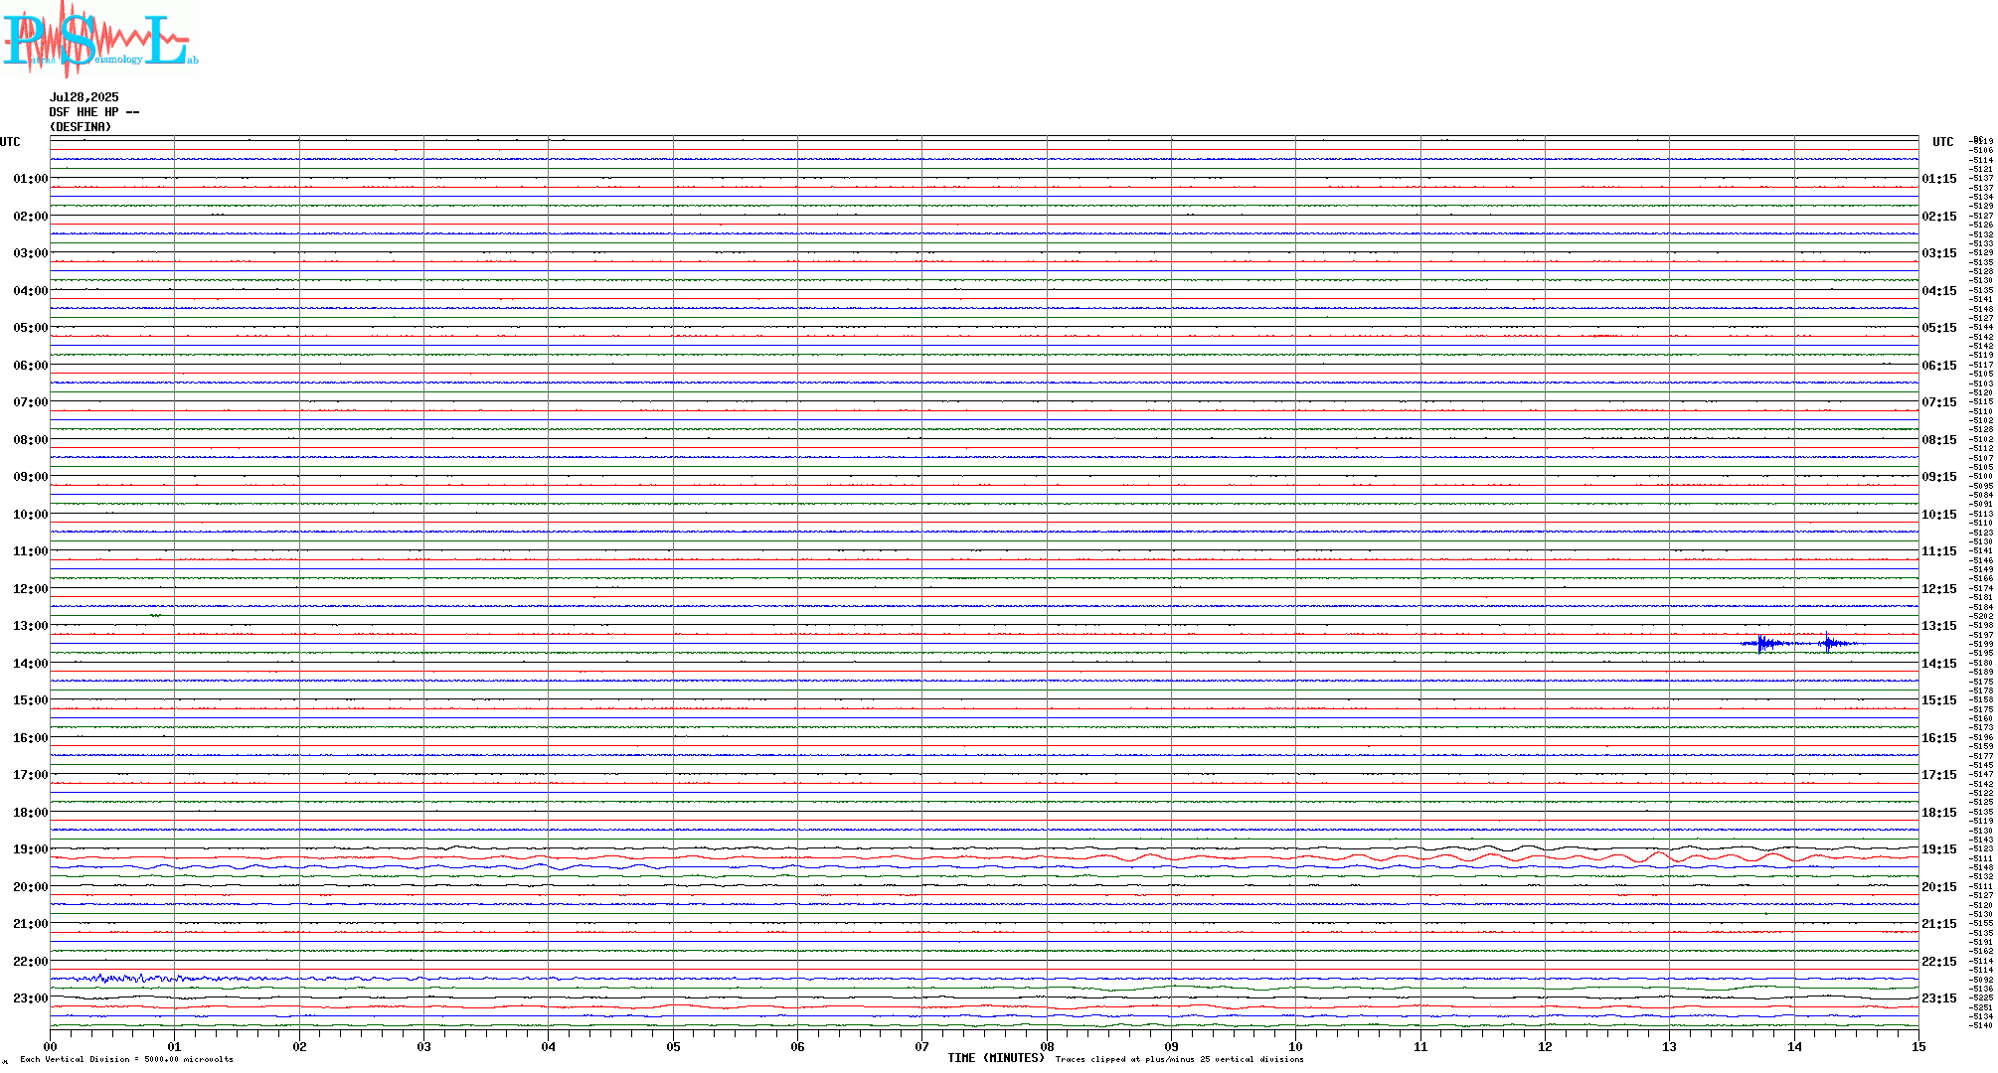The width and height of the screenshot is (1998, 1073).
Task: Click the "16:00" hour label
Action: (x=31, y=738)
